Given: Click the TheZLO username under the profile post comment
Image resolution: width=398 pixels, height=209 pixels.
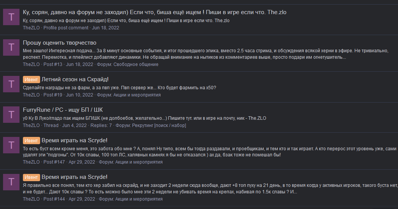Looking at the screenshot, I should (x=31, y=28).
